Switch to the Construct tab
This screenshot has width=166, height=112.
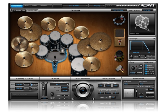coord(17,6)
